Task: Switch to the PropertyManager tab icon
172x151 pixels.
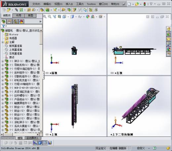Action: point(9,21)
